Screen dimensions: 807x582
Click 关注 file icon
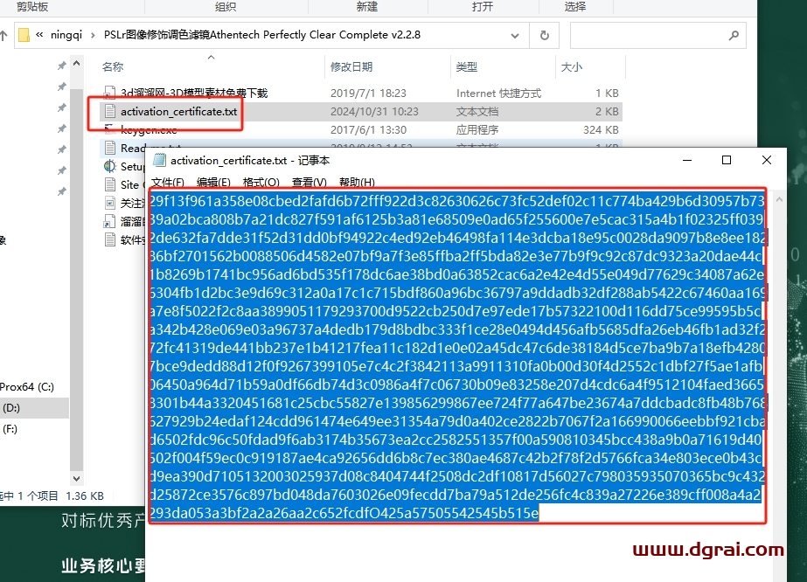[x=109, y=203]
